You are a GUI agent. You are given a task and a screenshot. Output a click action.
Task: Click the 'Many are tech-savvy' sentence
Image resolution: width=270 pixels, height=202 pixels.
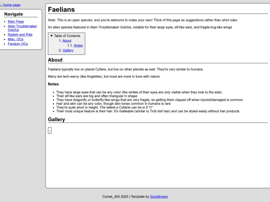click(x=104, y=76)
